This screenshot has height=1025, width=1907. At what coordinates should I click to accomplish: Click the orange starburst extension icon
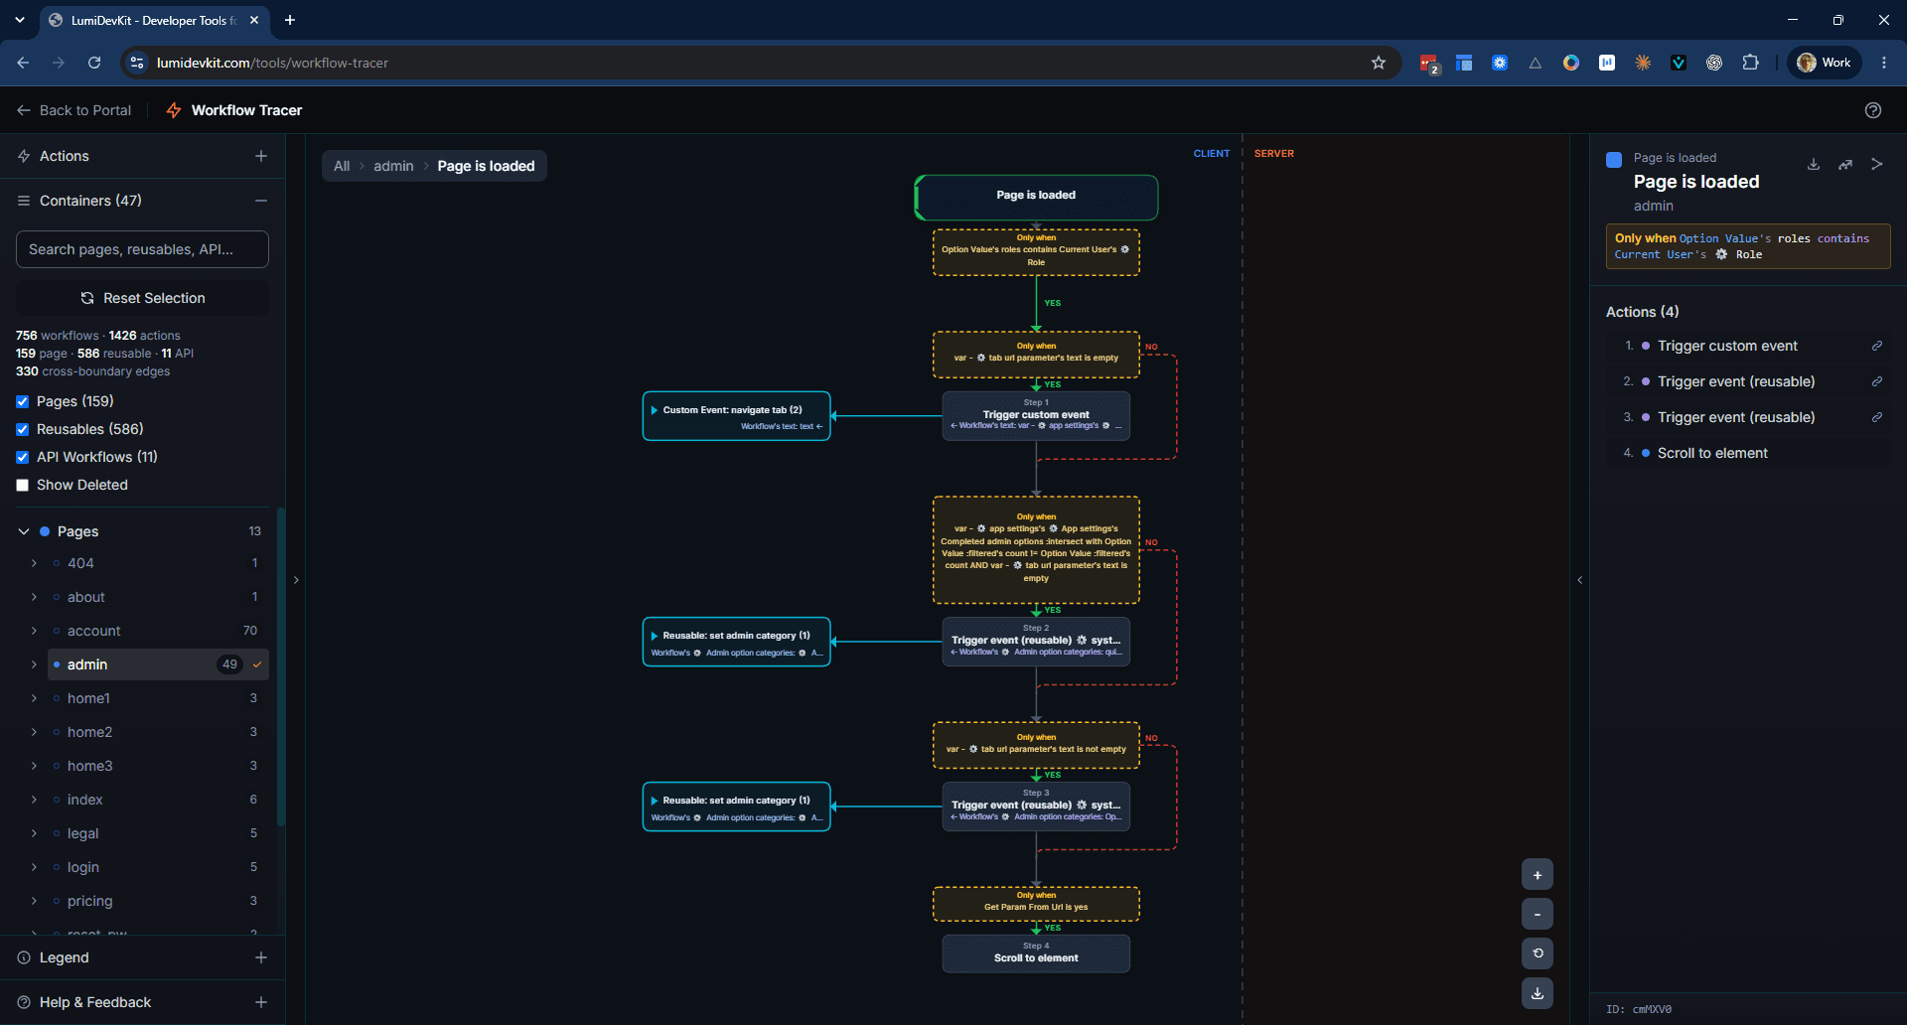coord(1643,63)
